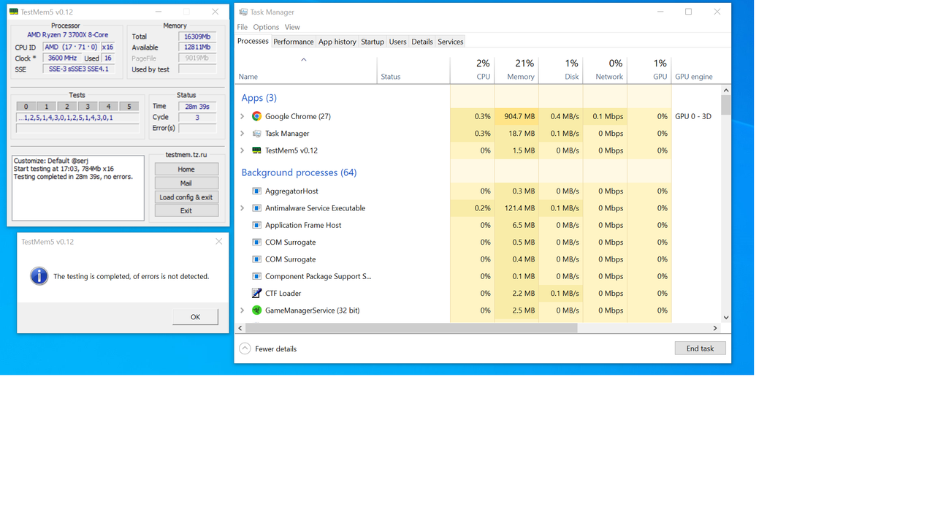Click the horizontal scrollbar left arrow
Image resolution: width=935 pixels, height=526 pixels.
(240, 328)
